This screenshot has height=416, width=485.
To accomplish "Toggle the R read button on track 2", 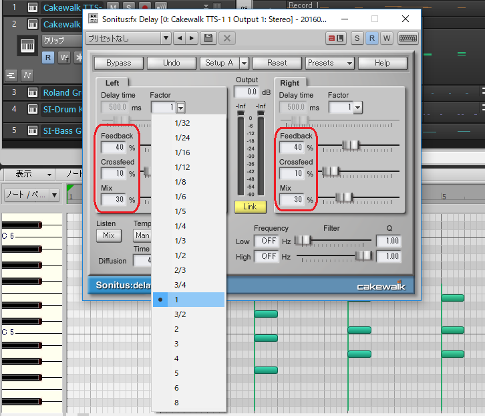I will coord(48,58).
